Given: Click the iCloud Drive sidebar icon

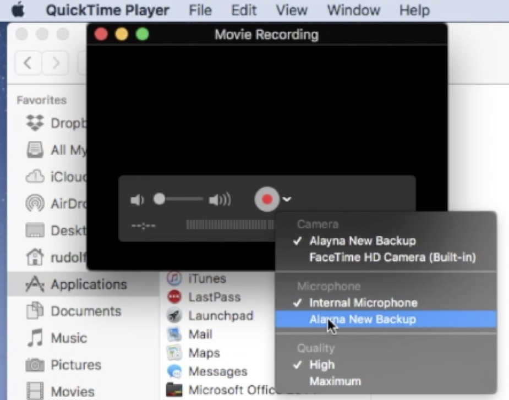Looking at the screenshot, I should pos(35,177).
